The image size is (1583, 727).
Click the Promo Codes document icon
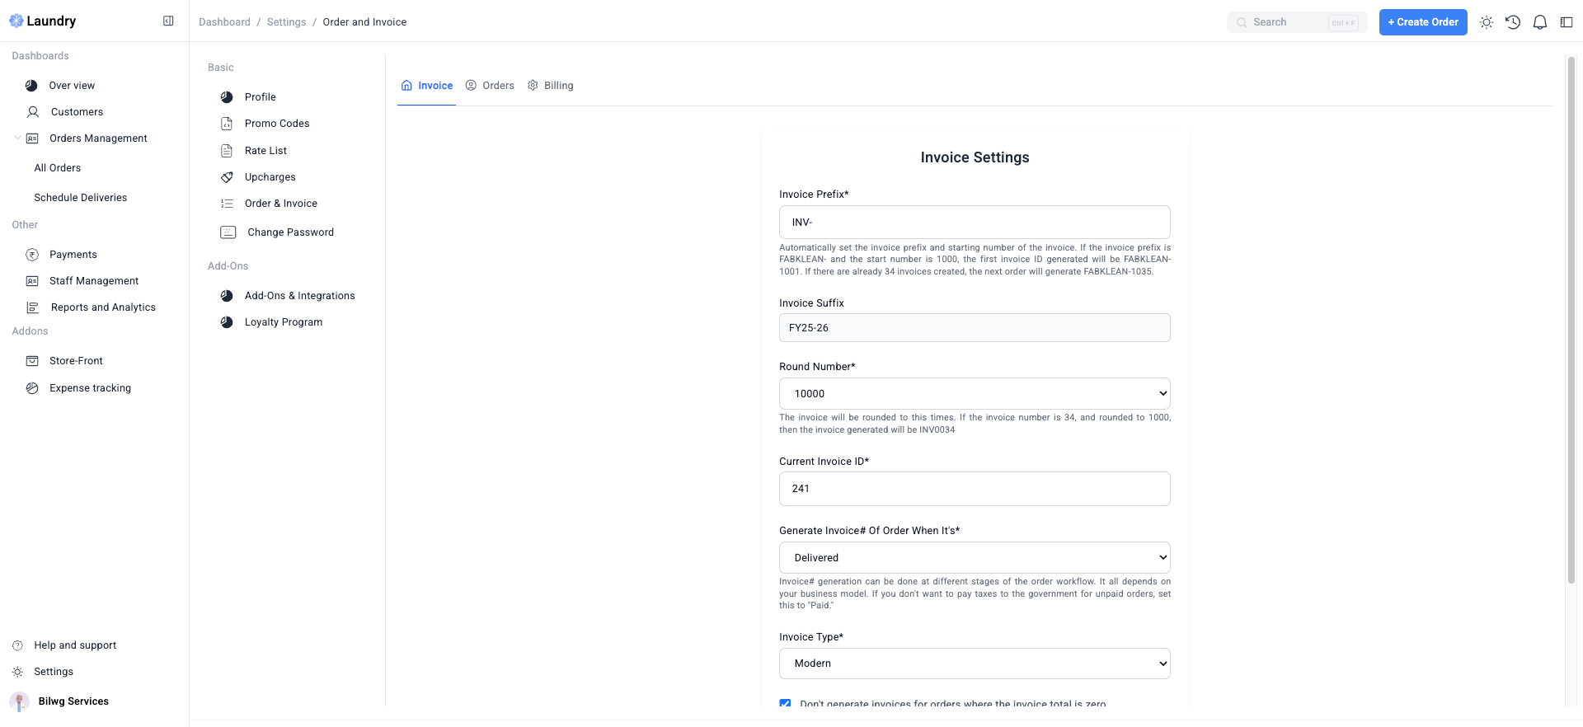(x=227, y=124)
